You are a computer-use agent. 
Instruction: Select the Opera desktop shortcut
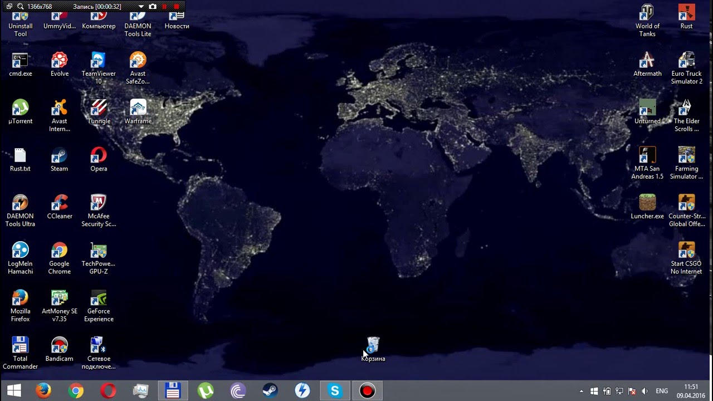(x=99, y=160)
